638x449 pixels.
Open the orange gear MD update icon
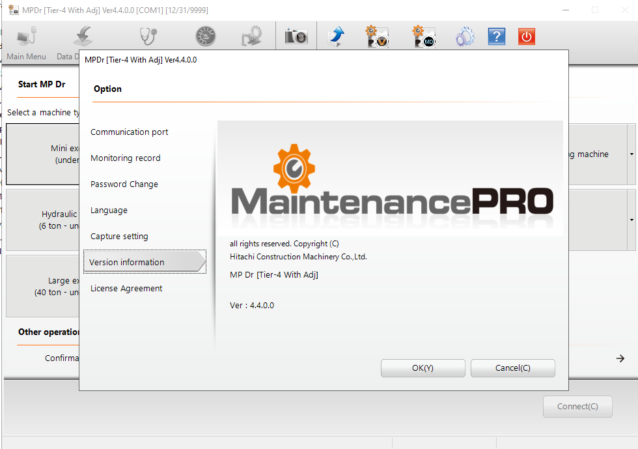pyautogui.click(x=422, y=36)
